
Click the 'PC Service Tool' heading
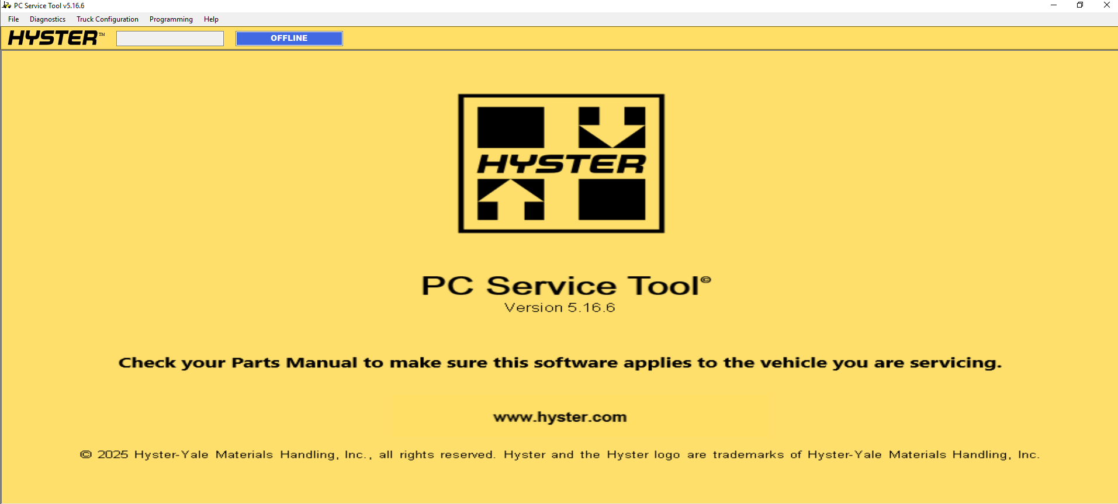[x=566, y=286]
